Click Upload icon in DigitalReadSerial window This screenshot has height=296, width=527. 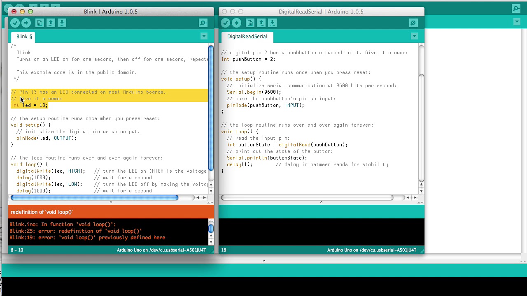click(236, 23)
